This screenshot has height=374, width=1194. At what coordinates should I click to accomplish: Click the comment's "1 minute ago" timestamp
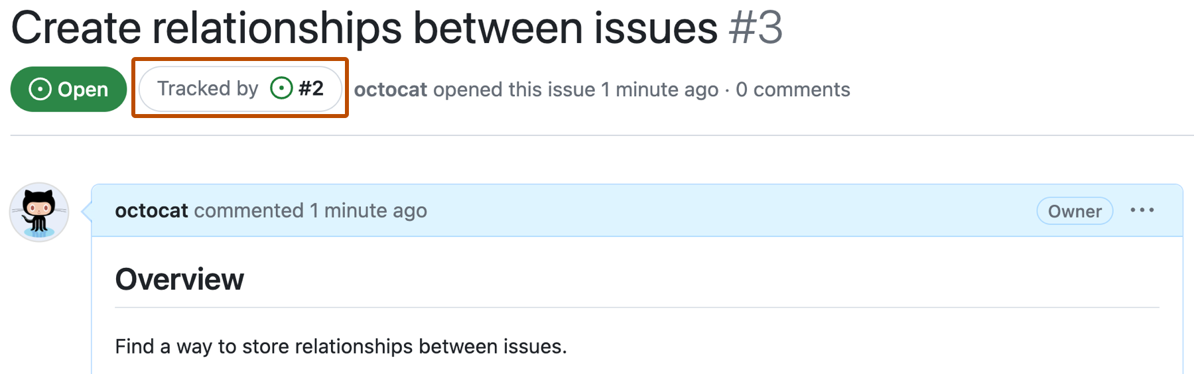click(368, 211)
